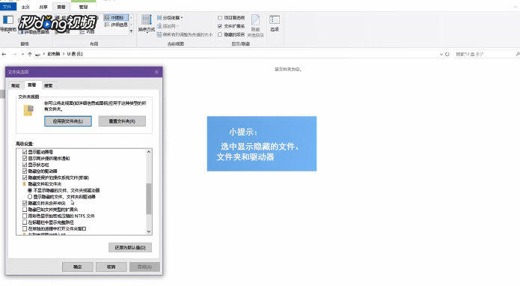Open the 分组依据 group by dropdown
Screen dimensions: 520x286
(170, 17)
